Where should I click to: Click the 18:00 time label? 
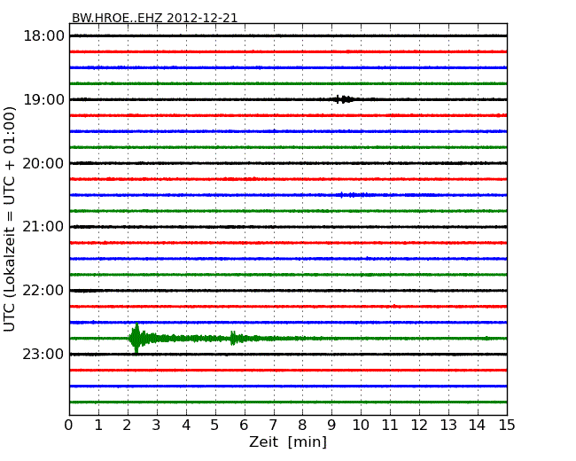(43, 36)
